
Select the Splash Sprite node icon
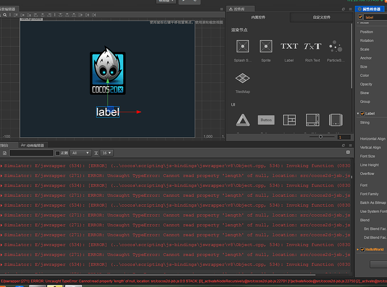[243, 46]
